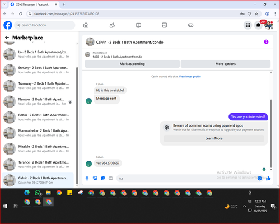280x224 pixels.
Task: Open the Terance conversation
Action: click(x=38, y=165)
